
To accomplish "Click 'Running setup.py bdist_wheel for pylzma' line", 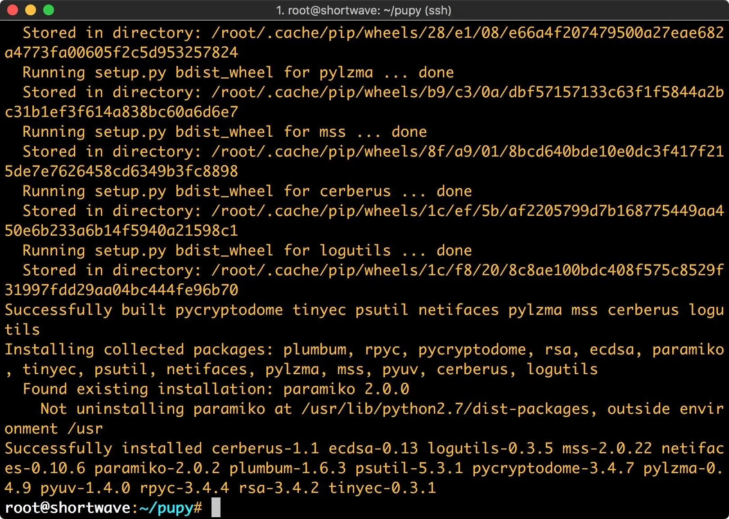I will coord(238,72).
